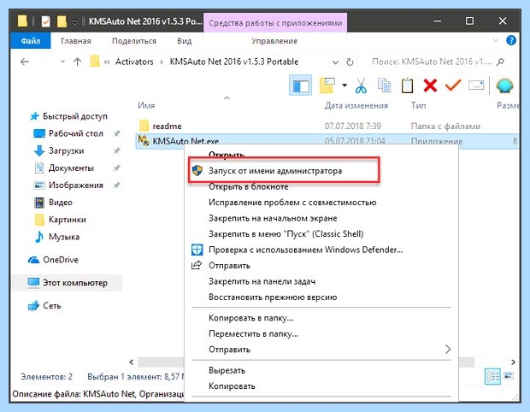The height and width of the screenshot is (412, 530).
Task: Click the KMSAuto Net 2016 v1.5.3 Portable breadcrumb
Action: click(x=234, y=62)
